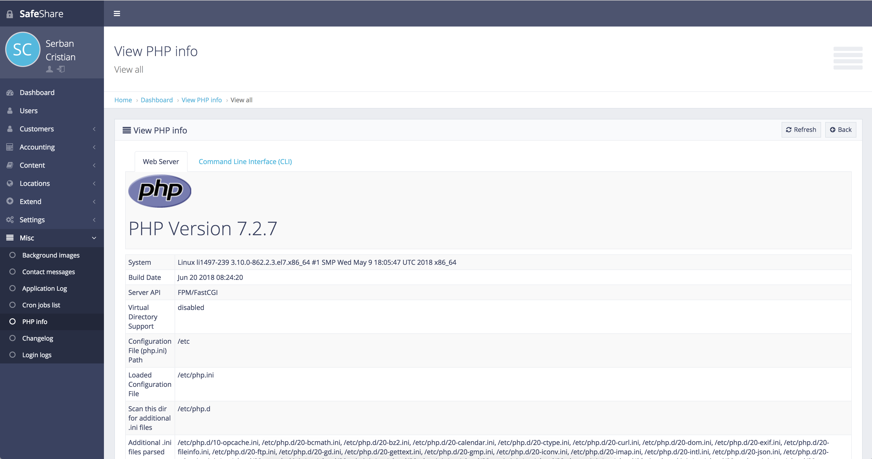The image size is (872, 459).
Task: Open the user profile icon under Serban Cristian
Action: [49, 69]
